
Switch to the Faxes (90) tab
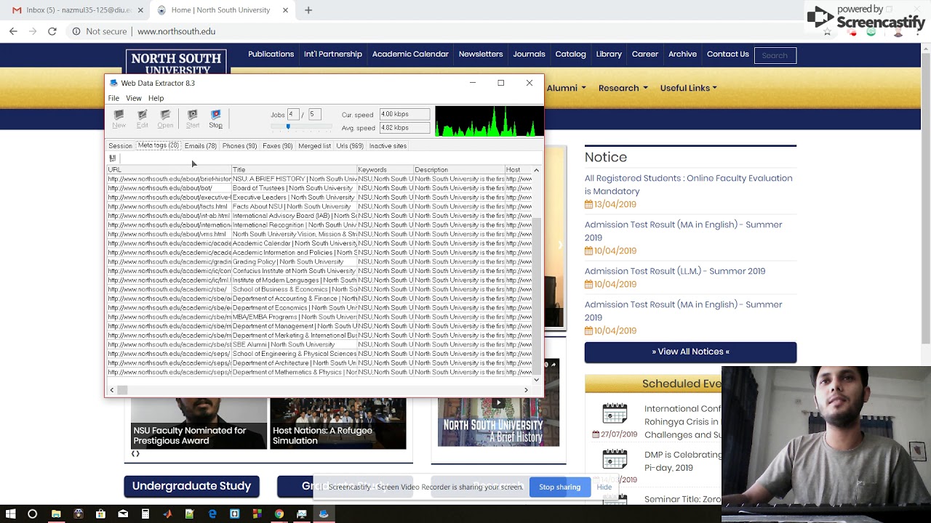coord(277,146)
